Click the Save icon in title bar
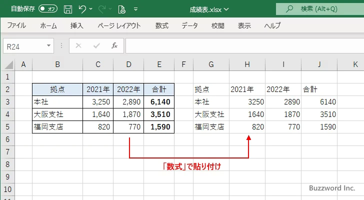 tap(68, 8)
